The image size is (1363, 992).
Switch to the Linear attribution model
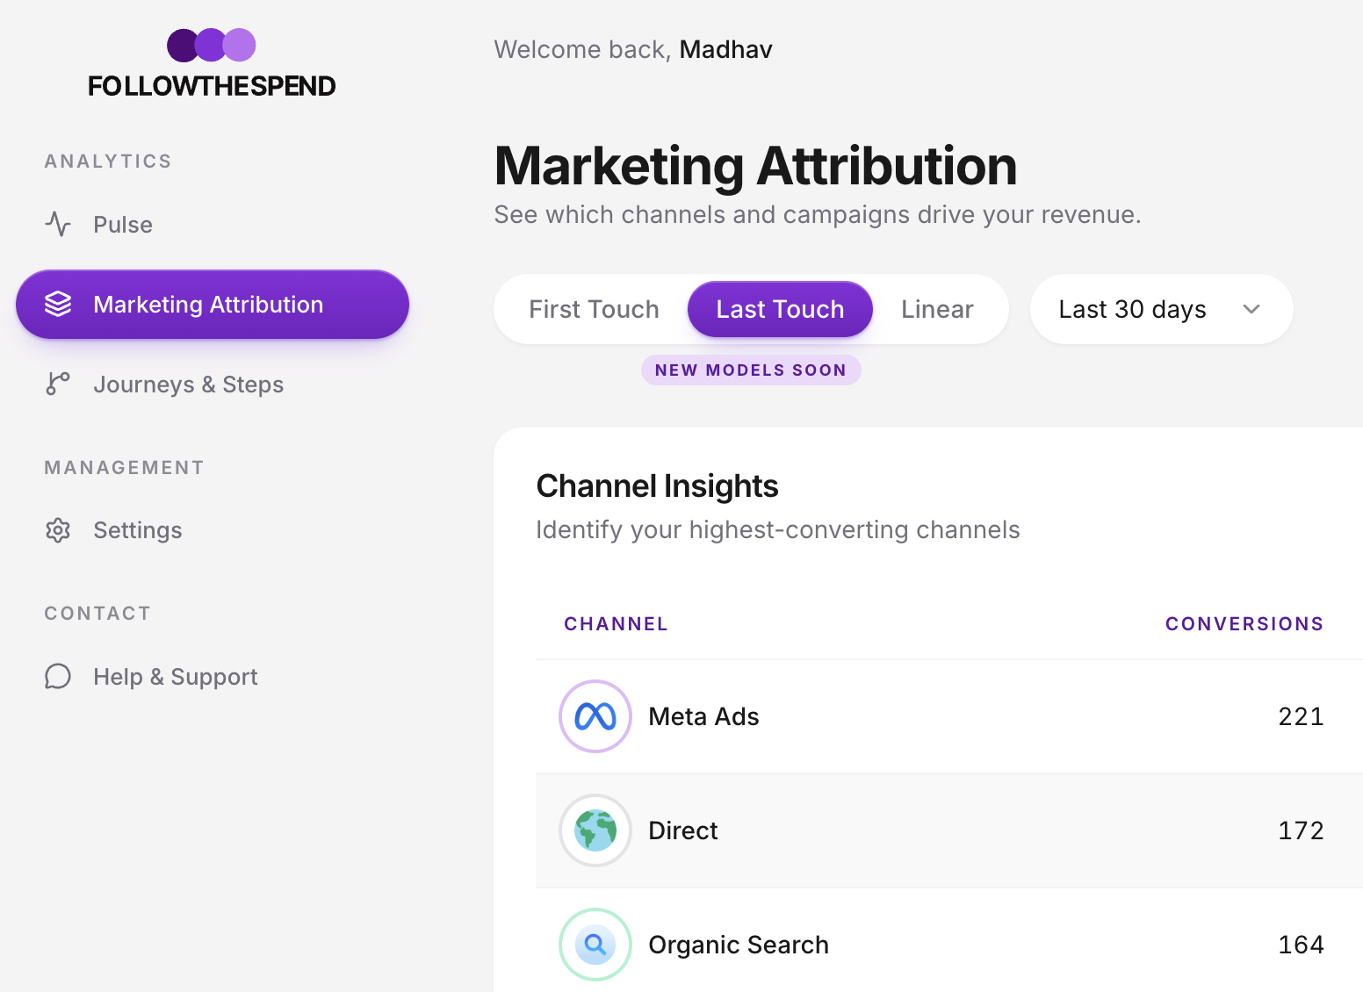(x=937, y=309)
